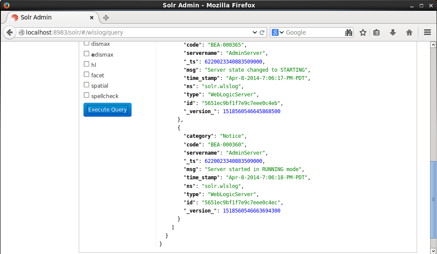Open a new tab with plus icon
The height and width of the screenshot is (254, 437).
click(x=106, y=18)
